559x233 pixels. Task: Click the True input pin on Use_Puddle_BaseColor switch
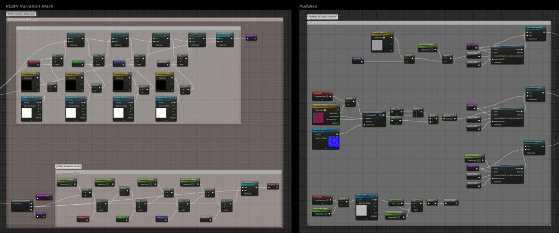point(528,33)
